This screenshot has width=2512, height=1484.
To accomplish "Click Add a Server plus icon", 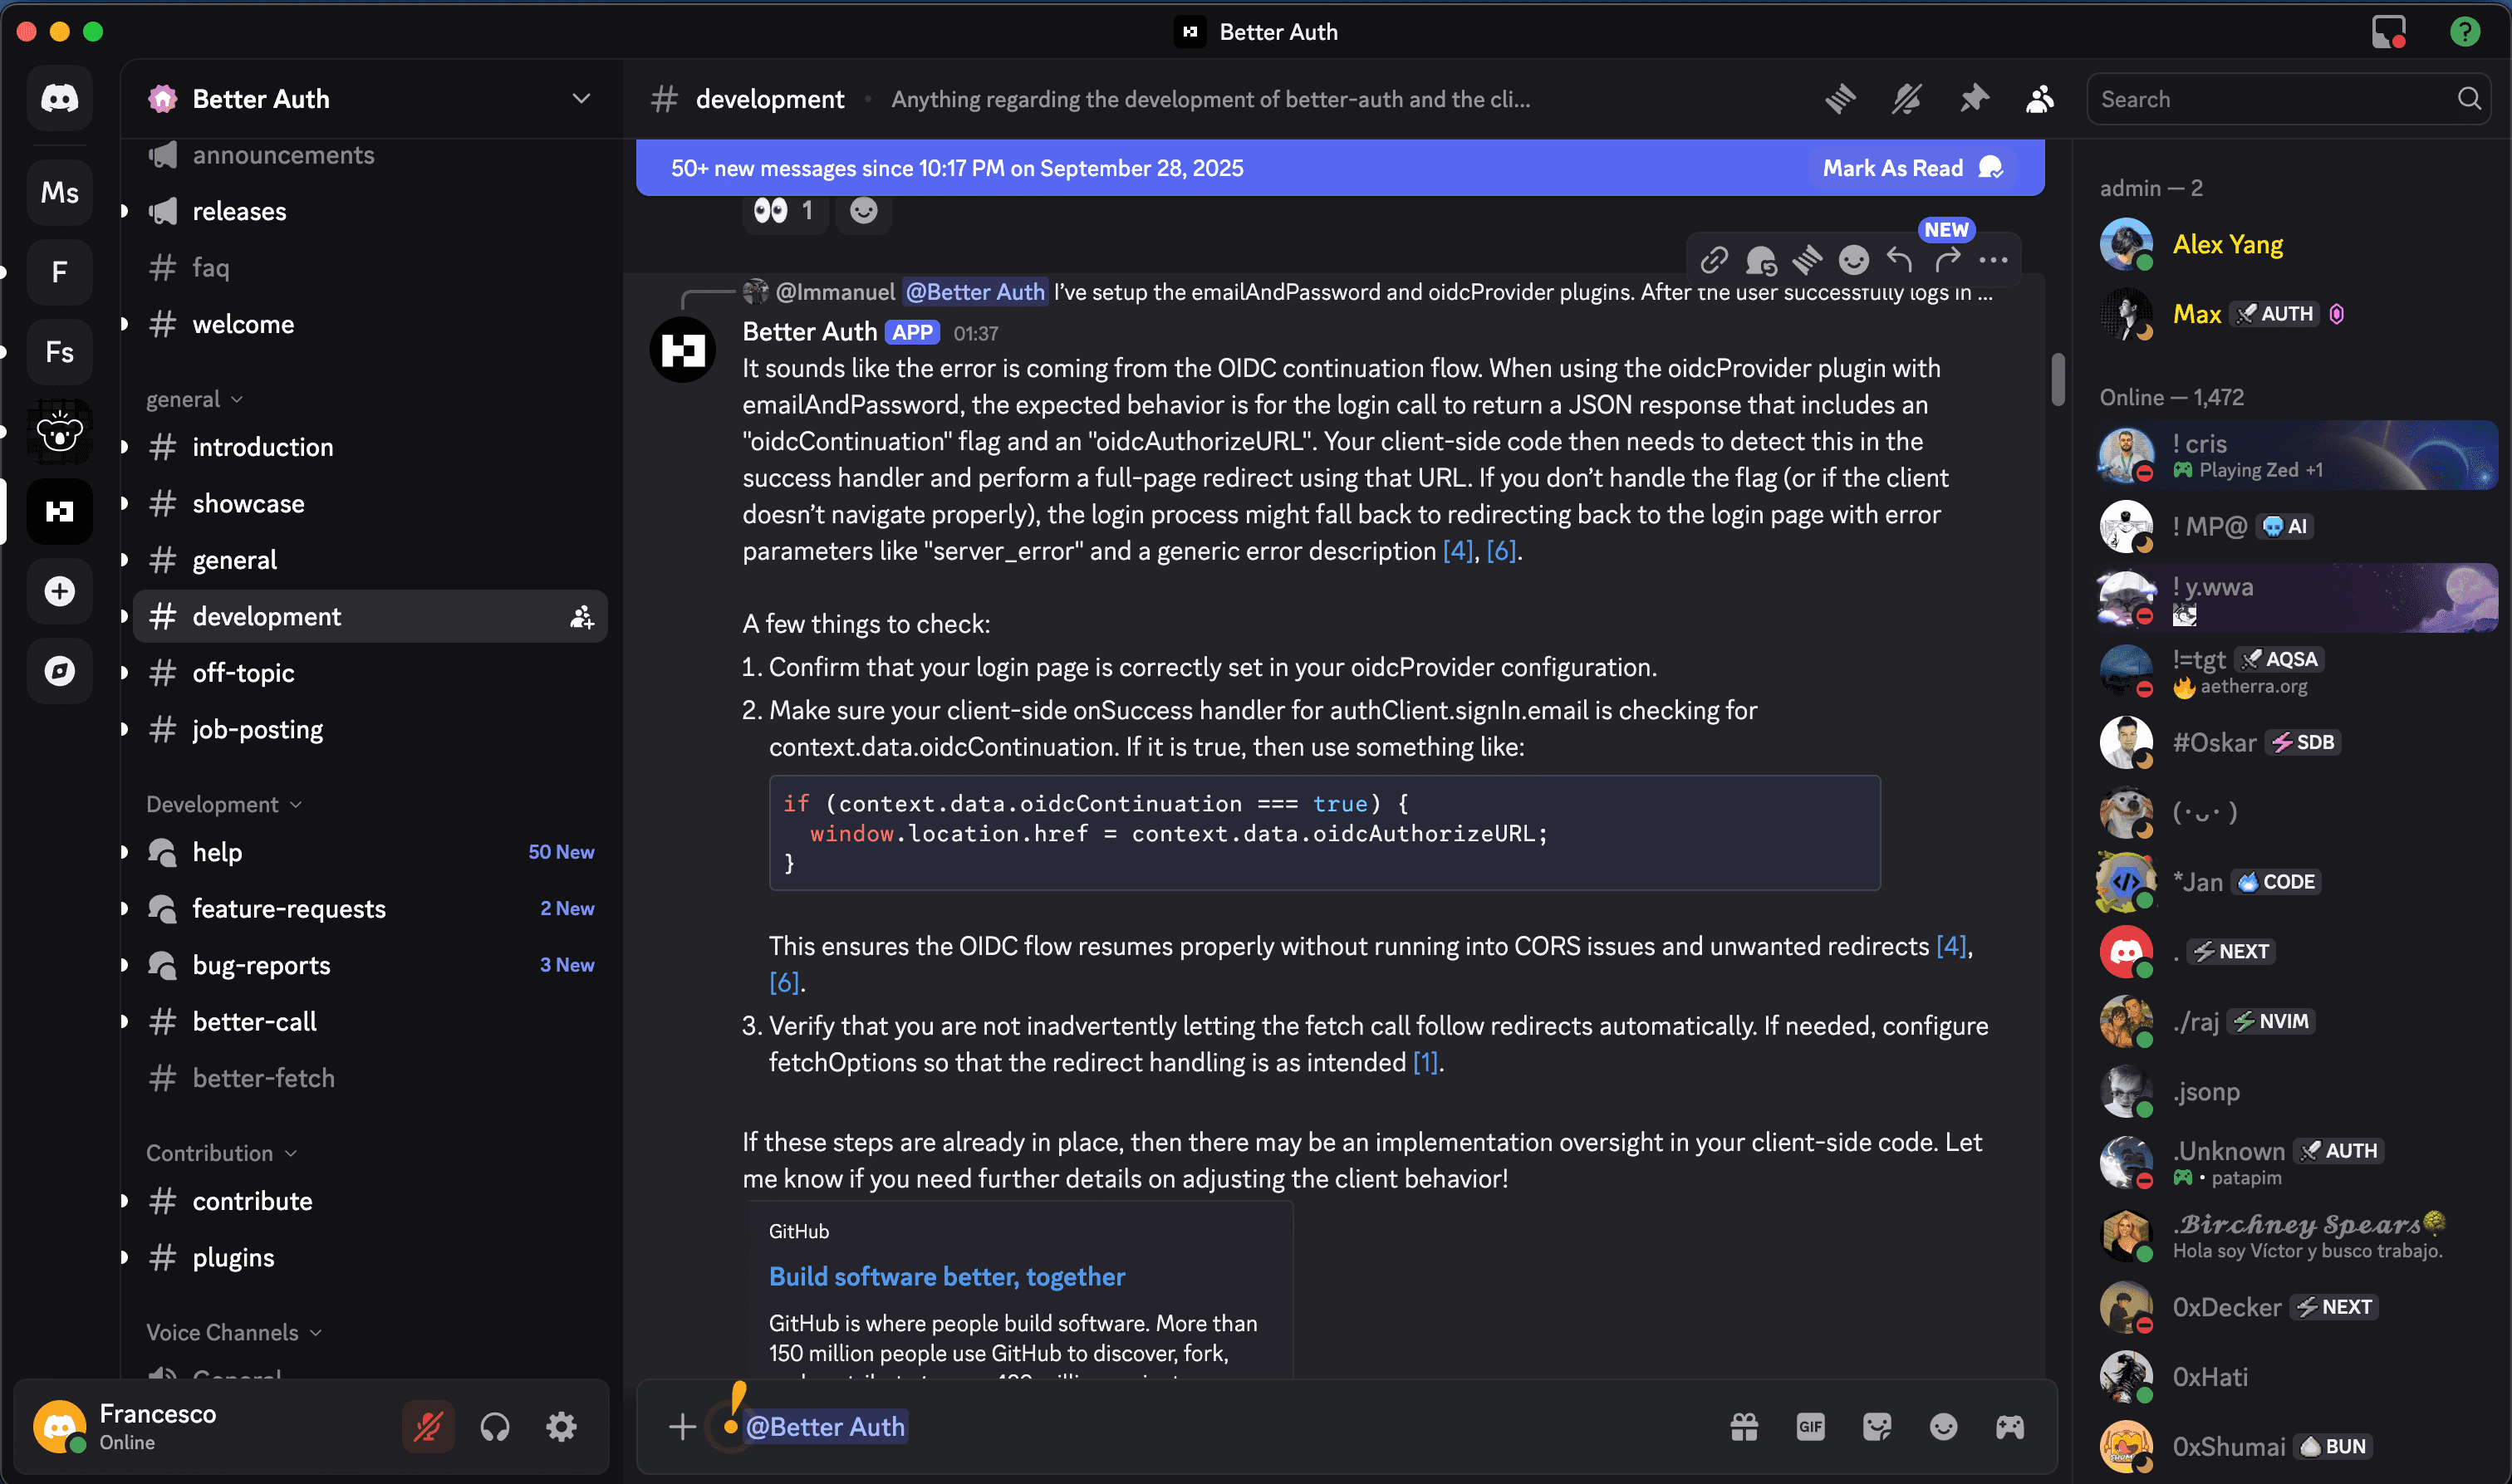I will pos(60,591).
